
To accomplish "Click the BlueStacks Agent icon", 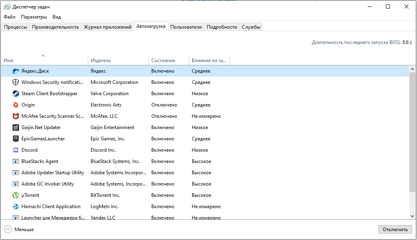I will point(16,161).
